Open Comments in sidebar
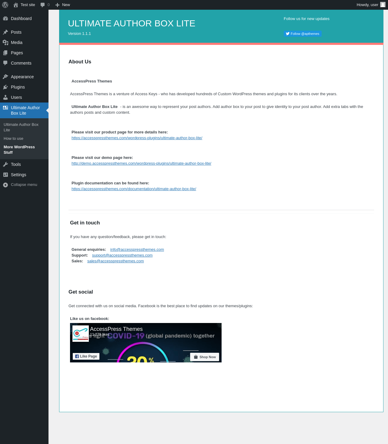 coord(24,63)
